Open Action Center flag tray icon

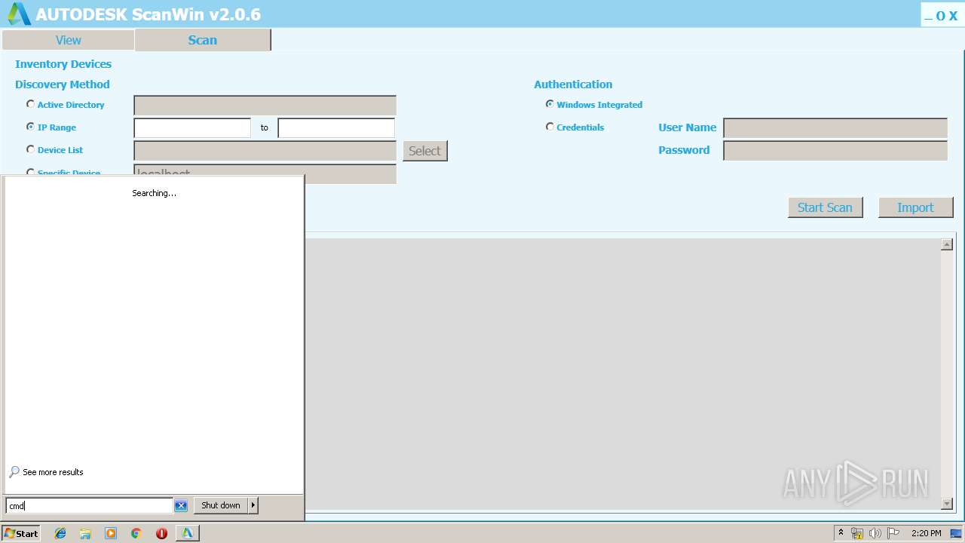pos(893,533)
